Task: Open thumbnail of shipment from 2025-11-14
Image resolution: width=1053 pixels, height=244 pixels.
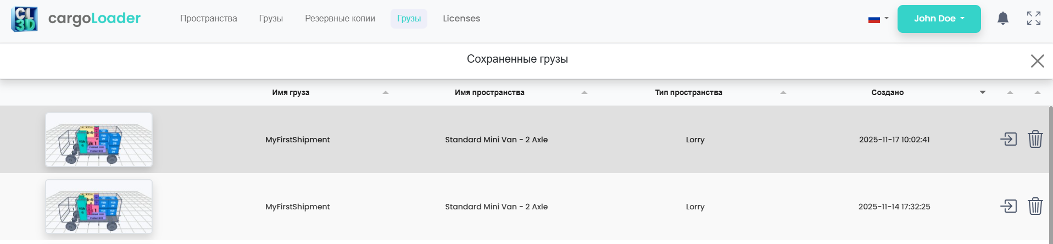Action: [99, 207]
